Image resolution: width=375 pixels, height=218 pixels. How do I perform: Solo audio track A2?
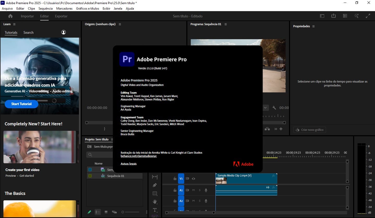tap(199, 201)
